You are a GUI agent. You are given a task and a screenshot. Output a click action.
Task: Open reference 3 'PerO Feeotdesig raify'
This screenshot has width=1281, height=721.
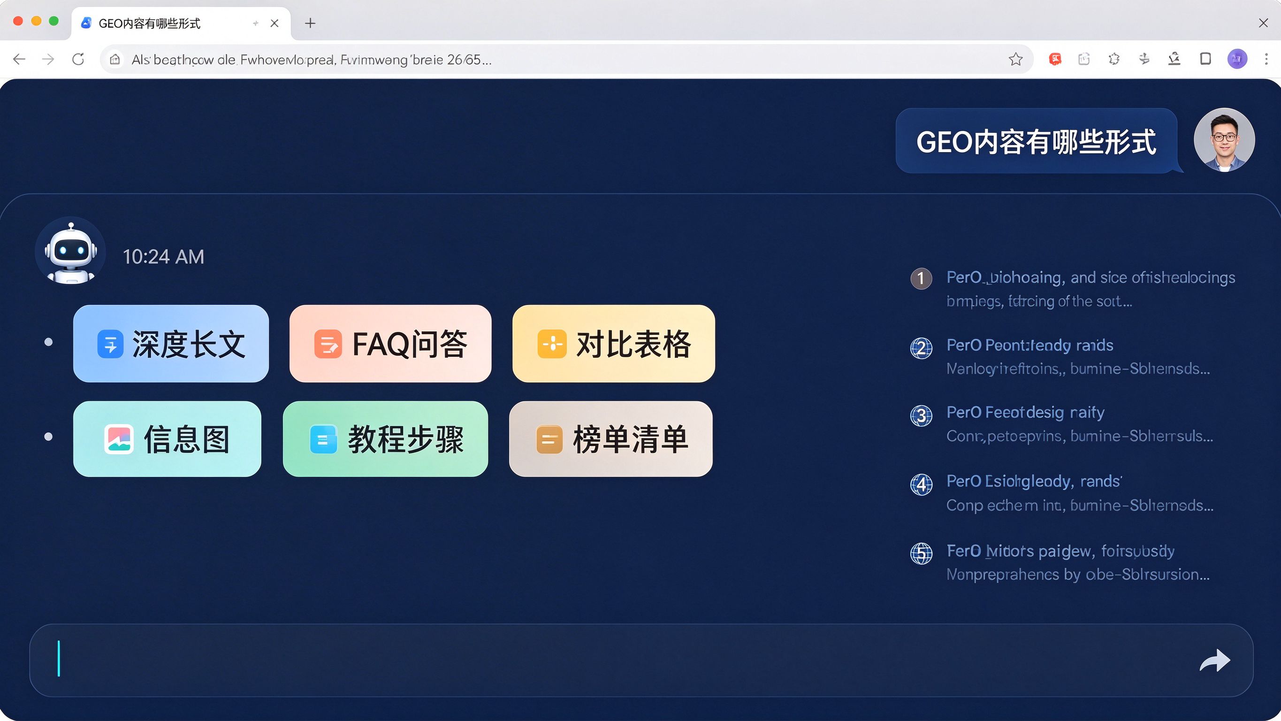point(1025,413)
